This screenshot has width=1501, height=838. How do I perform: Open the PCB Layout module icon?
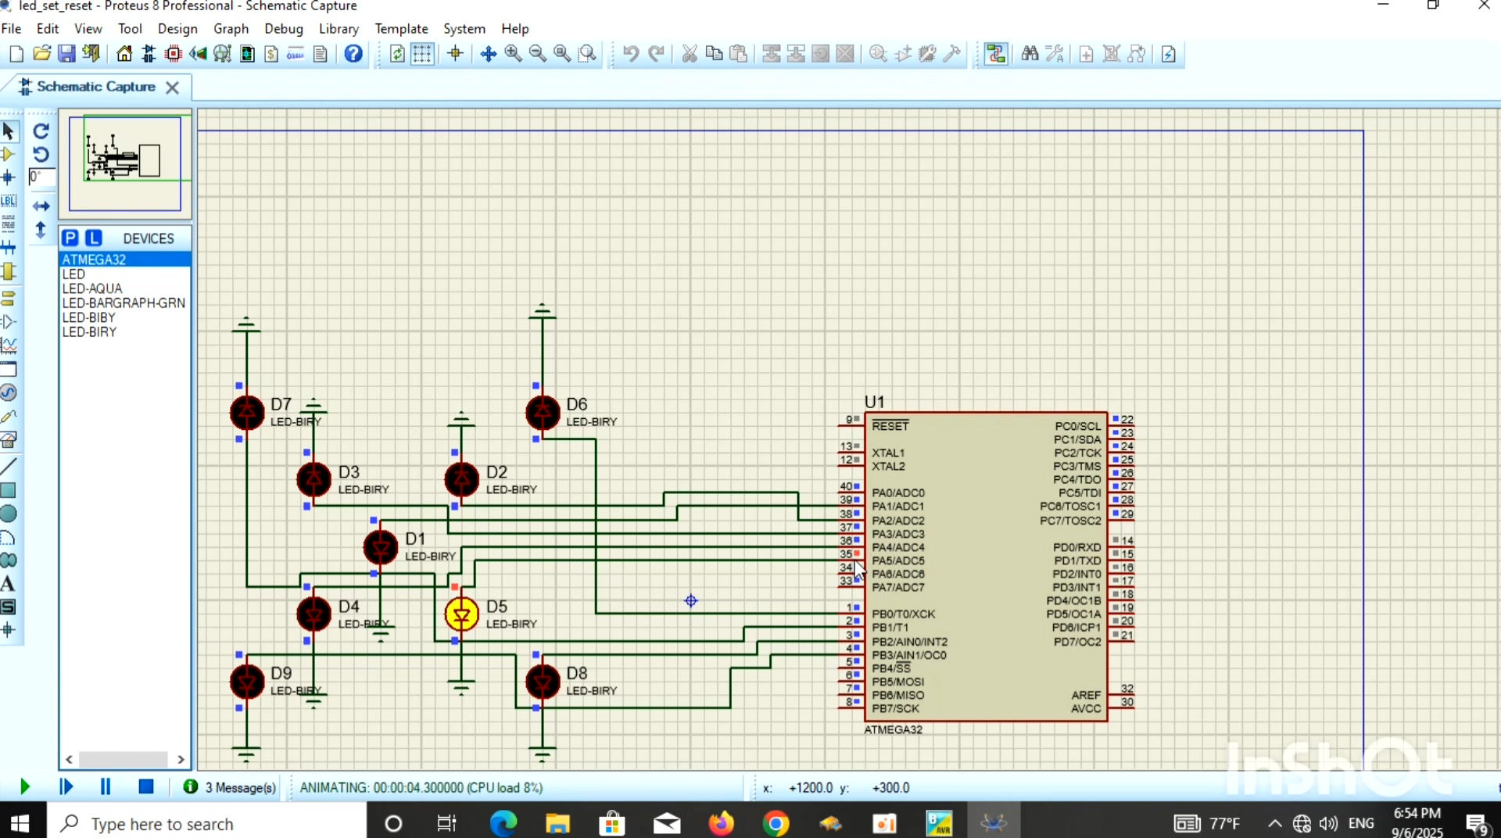(x=174, y=54)
